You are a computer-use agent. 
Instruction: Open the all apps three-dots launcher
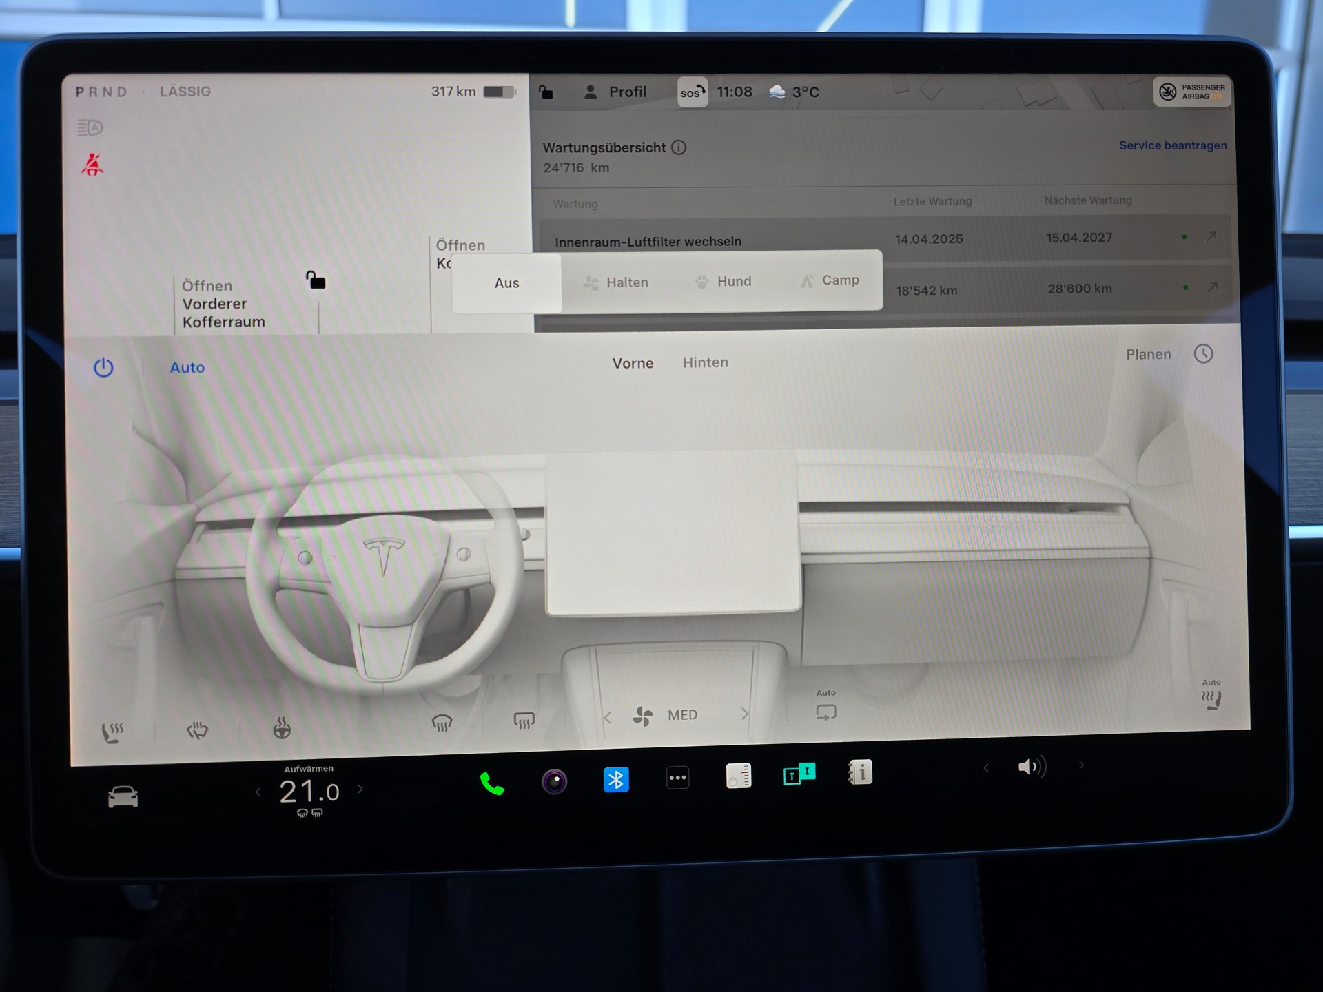click(x=677, y=778)
